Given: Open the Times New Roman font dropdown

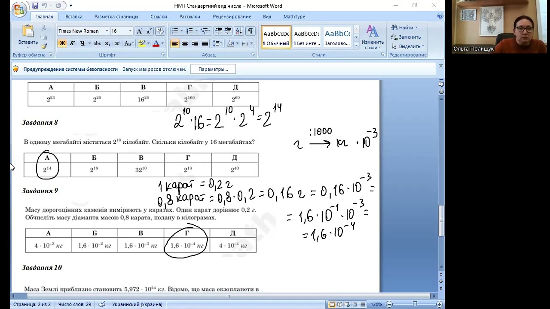Looking at the screenshot, I should click(107, 31).
